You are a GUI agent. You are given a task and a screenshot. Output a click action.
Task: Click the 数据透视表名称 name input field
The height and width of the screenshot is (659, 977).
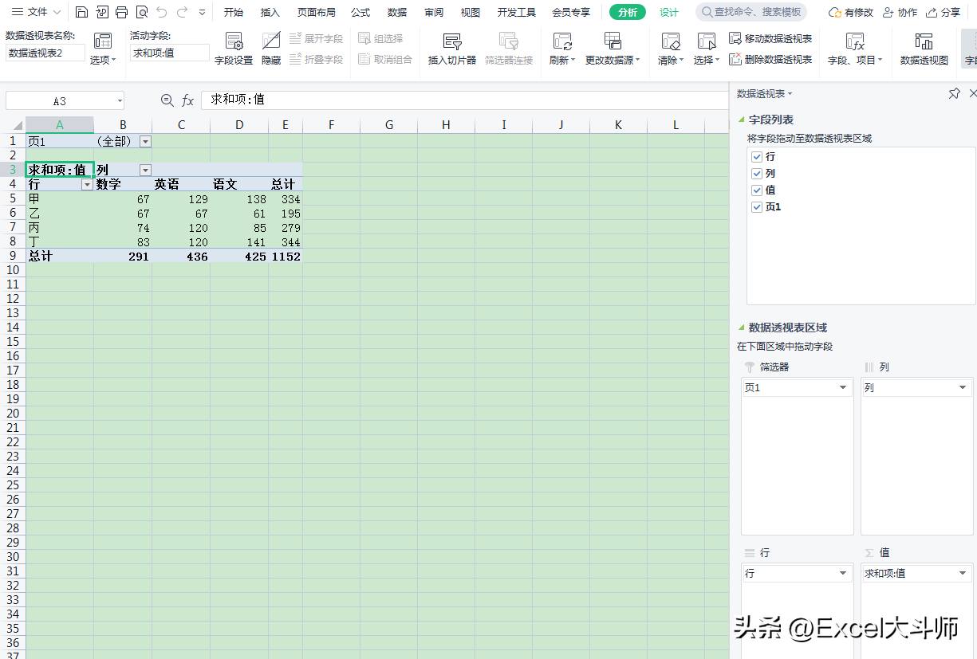tap(45, 53)
